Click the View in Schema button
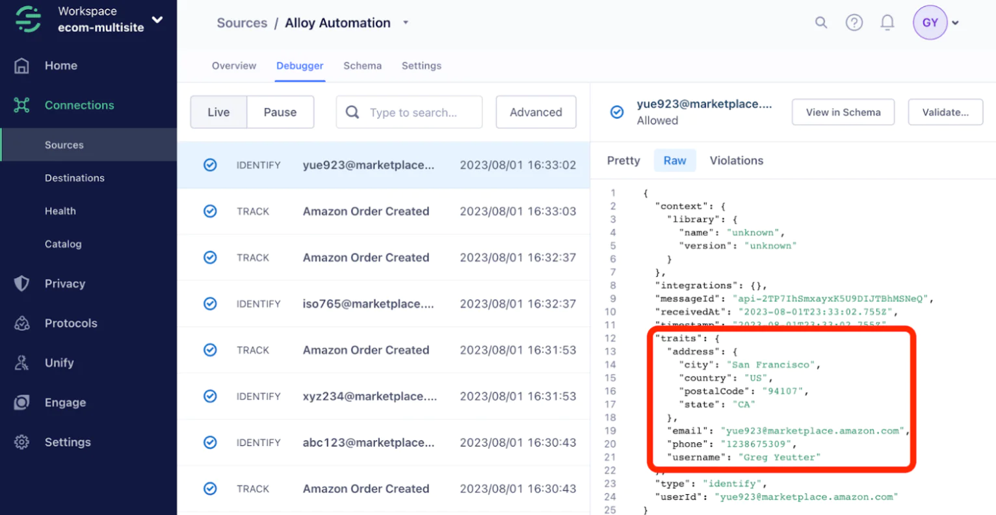This screenshot has width=996, height=515. coord(843,112)
